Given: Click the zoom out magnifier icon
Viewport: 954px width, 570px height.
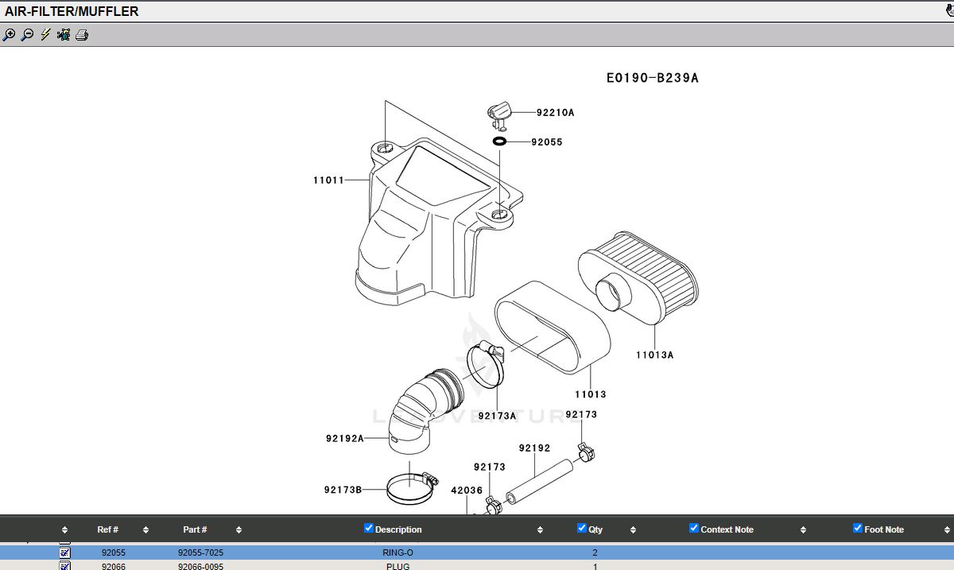Looking at the screenshot, I should click(x=27, y=35).
